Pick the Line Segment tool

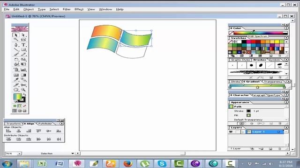[x=16, y=50]
